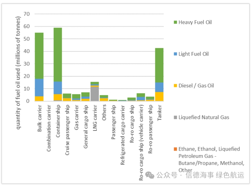Click the green segment of the Bulk carrier bar

[x=39, y=56]
